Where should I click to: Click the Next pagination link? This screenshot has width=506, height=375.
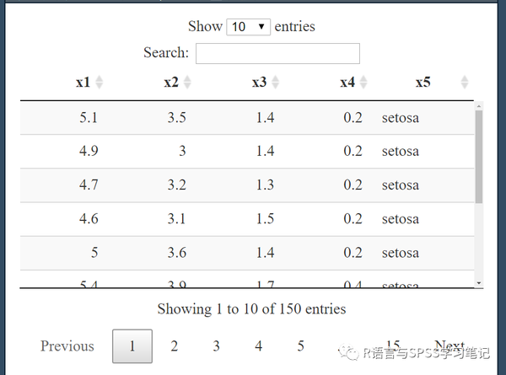449,346
